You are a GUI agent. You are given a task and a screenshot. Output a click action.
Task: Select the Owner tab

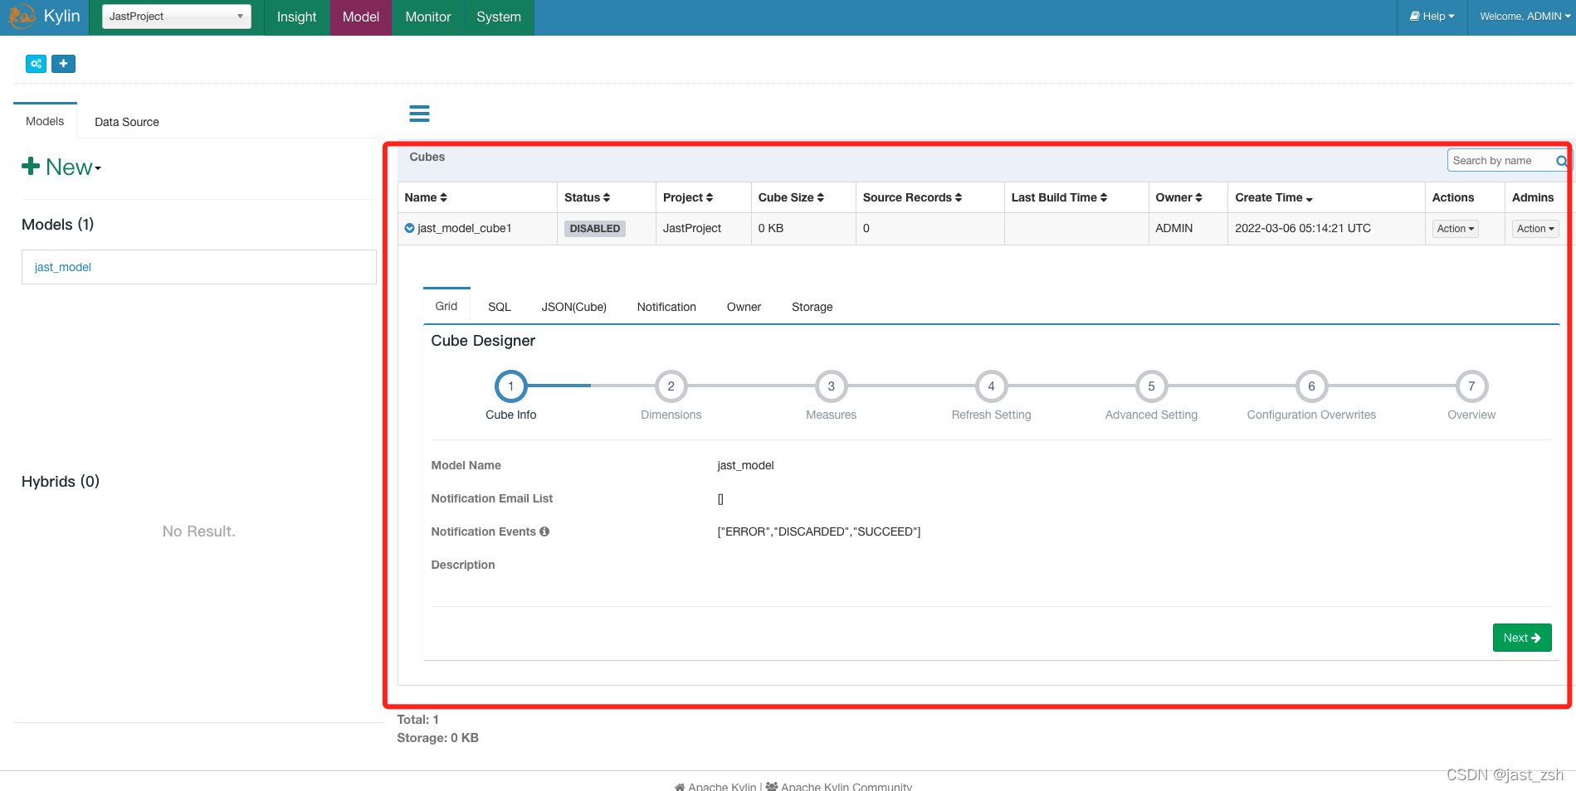[x=744, y=307]
